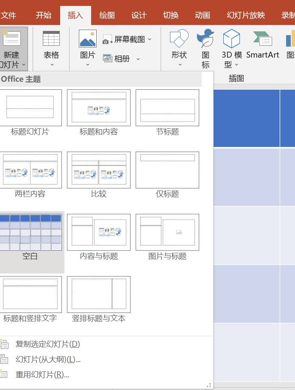Choose the 标题和内容 layout thumbnail
The height and width of the screenshot is (390, 295).
(x=99, y=108)
